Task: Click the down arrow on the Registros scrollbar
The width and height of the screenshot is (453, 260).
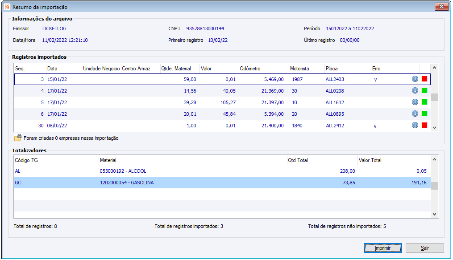Action: coord(434,128)
